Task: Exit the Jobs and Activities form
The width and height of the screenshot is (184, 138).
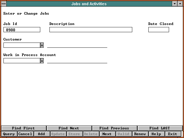Action: tap(172, 134)
